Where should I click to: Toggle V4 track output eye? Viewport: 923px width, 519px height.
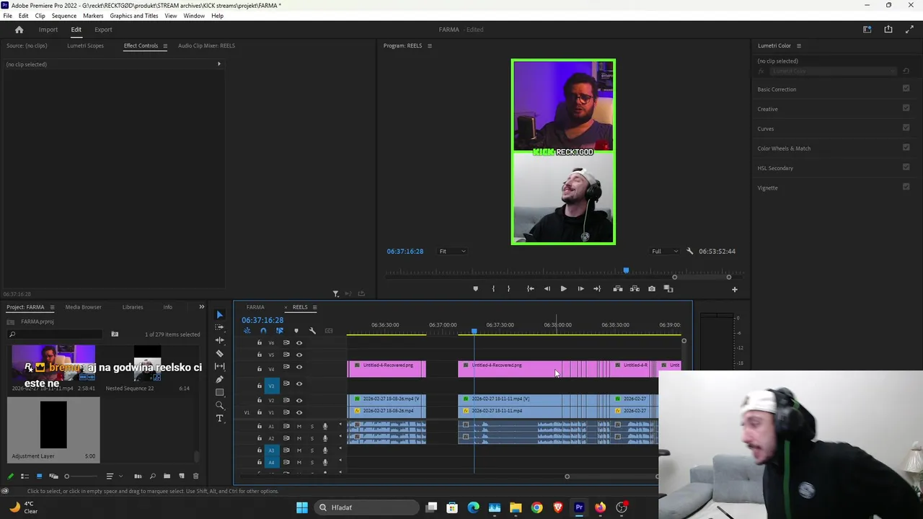click(299, 367)
